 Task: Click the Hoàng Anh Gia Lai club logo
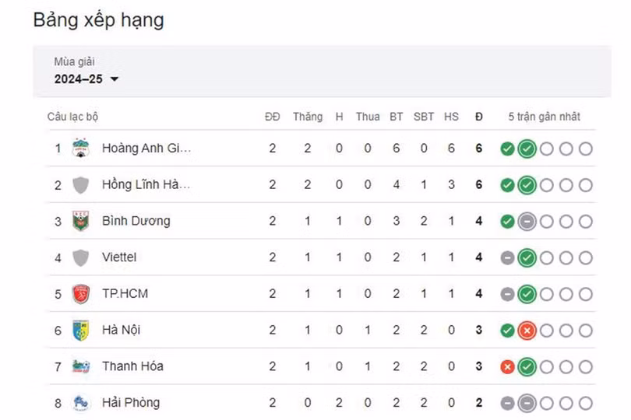pyautogui.click(x=80, y=148)
